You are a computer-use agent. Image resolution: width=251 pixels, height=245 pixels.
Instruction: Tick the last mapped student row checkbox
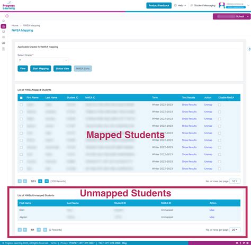21,168
